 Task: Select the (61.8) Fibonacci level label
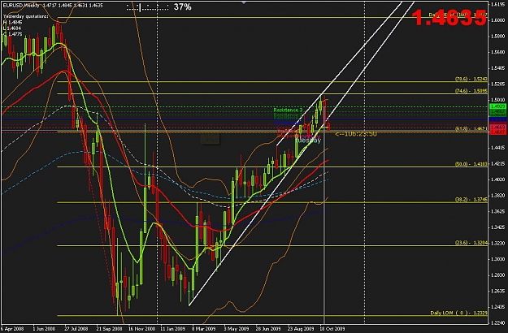click(x=471, y=129)
